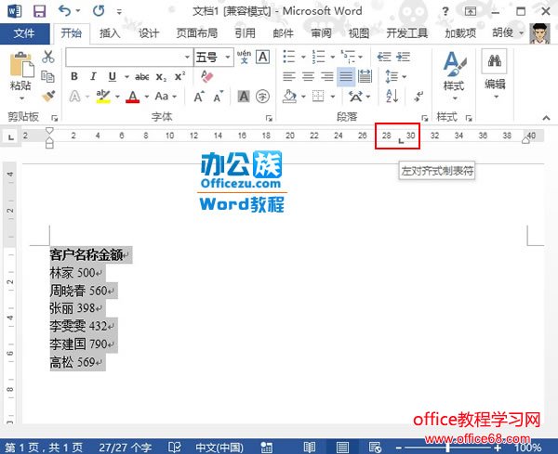Toggle italic formatting

[93, 76]
